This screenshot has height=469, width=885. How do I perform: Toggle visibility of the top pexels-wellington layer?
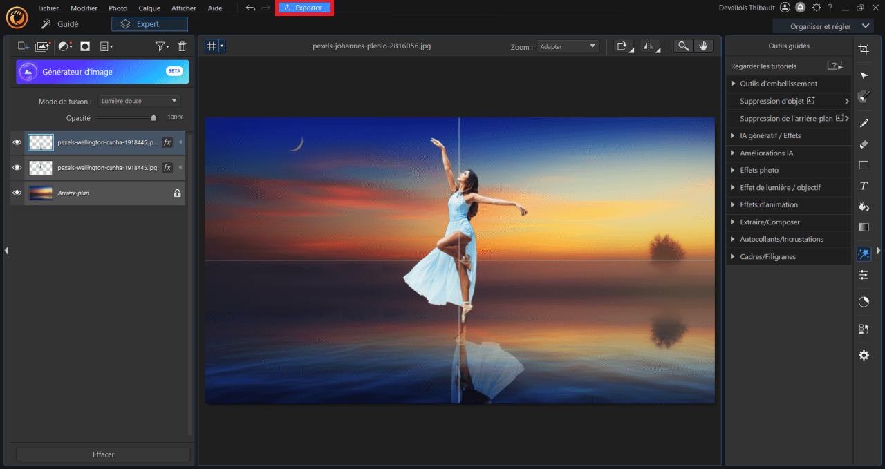click(x=17, y=142)
